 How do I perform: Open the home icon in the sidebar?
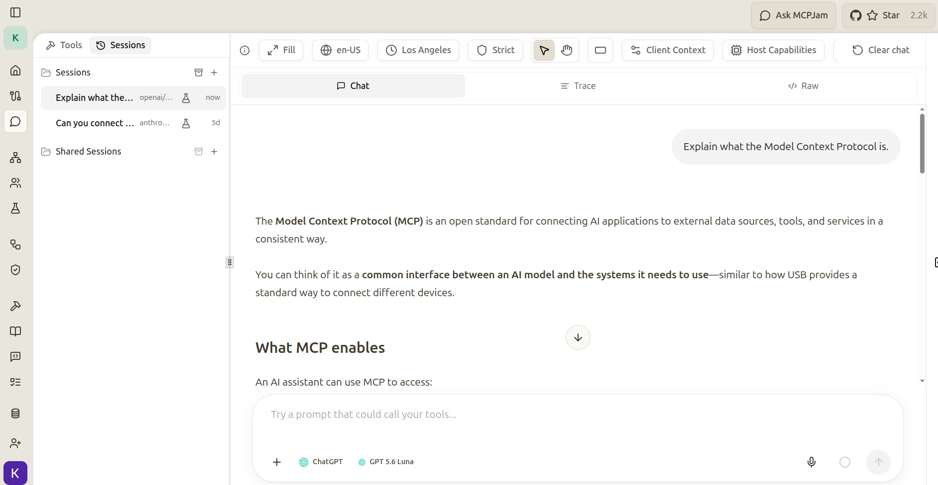[15, 70]
